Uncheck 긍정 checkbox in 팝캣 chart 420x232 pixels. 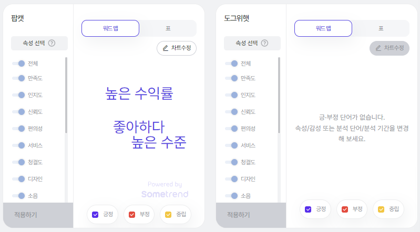tap(96, 214)
